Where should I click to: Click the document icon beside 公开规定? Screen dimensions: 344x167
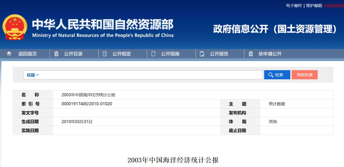point(105,54)
